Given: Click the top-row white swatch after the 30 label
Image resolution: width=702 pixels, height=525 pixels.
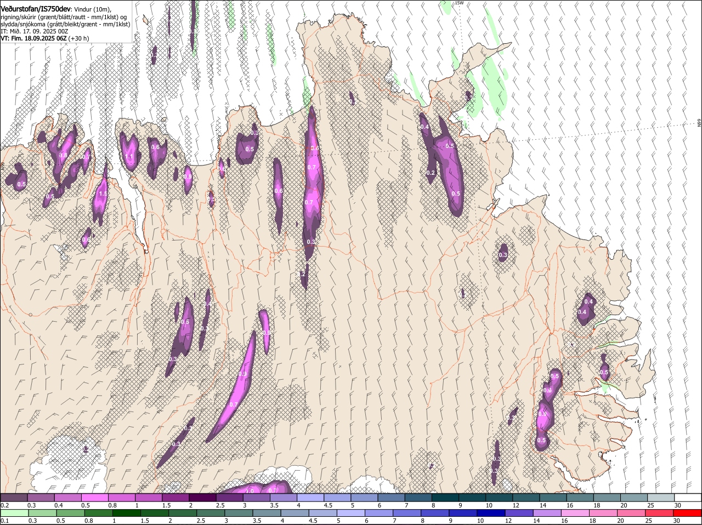Looking at the screenshot, I should (688, 498).
